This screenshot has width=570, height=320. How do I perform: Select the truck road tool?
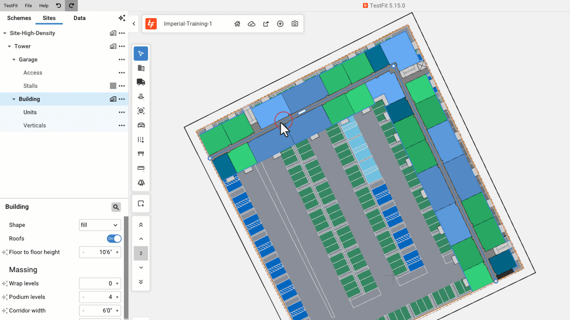click(x=141, y=82)
